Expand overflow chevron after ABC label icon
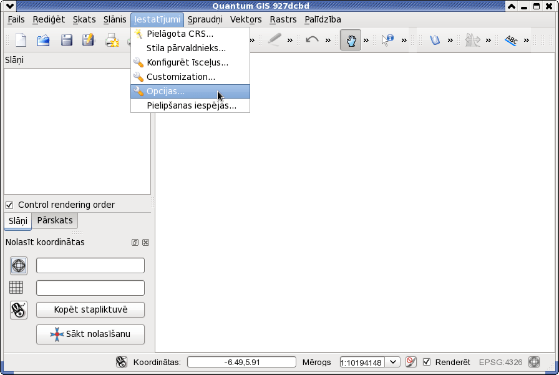Screen dimensions: 559x375 (x=526, y=41)
